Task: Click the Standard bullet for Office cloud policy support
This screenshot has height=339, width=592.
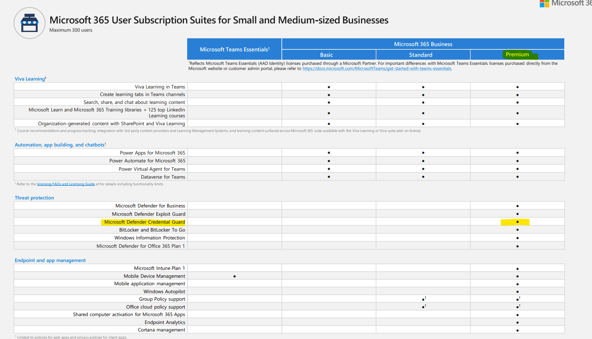Action: click(x=423, y=307)
